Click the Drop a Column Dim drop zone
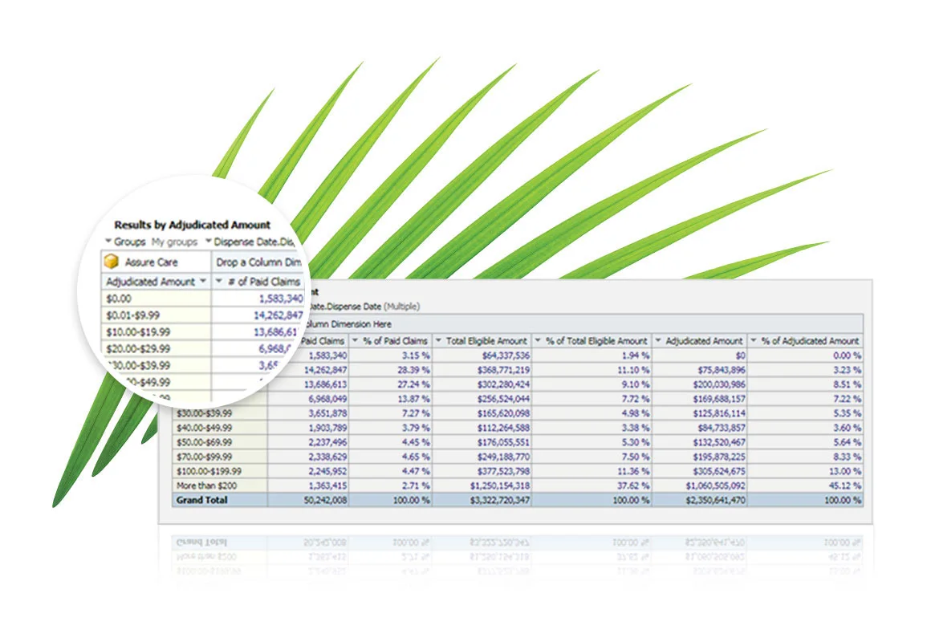931x642 pixels. [x=258, y=262]
